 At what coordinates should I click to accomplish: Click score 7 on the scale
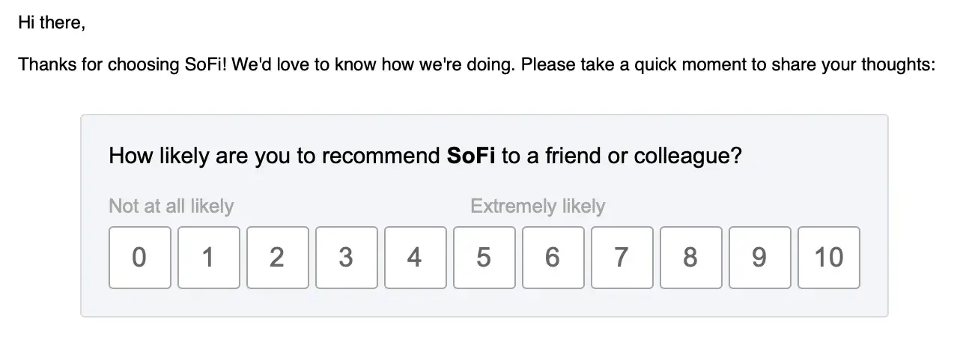tap(622, 258)
